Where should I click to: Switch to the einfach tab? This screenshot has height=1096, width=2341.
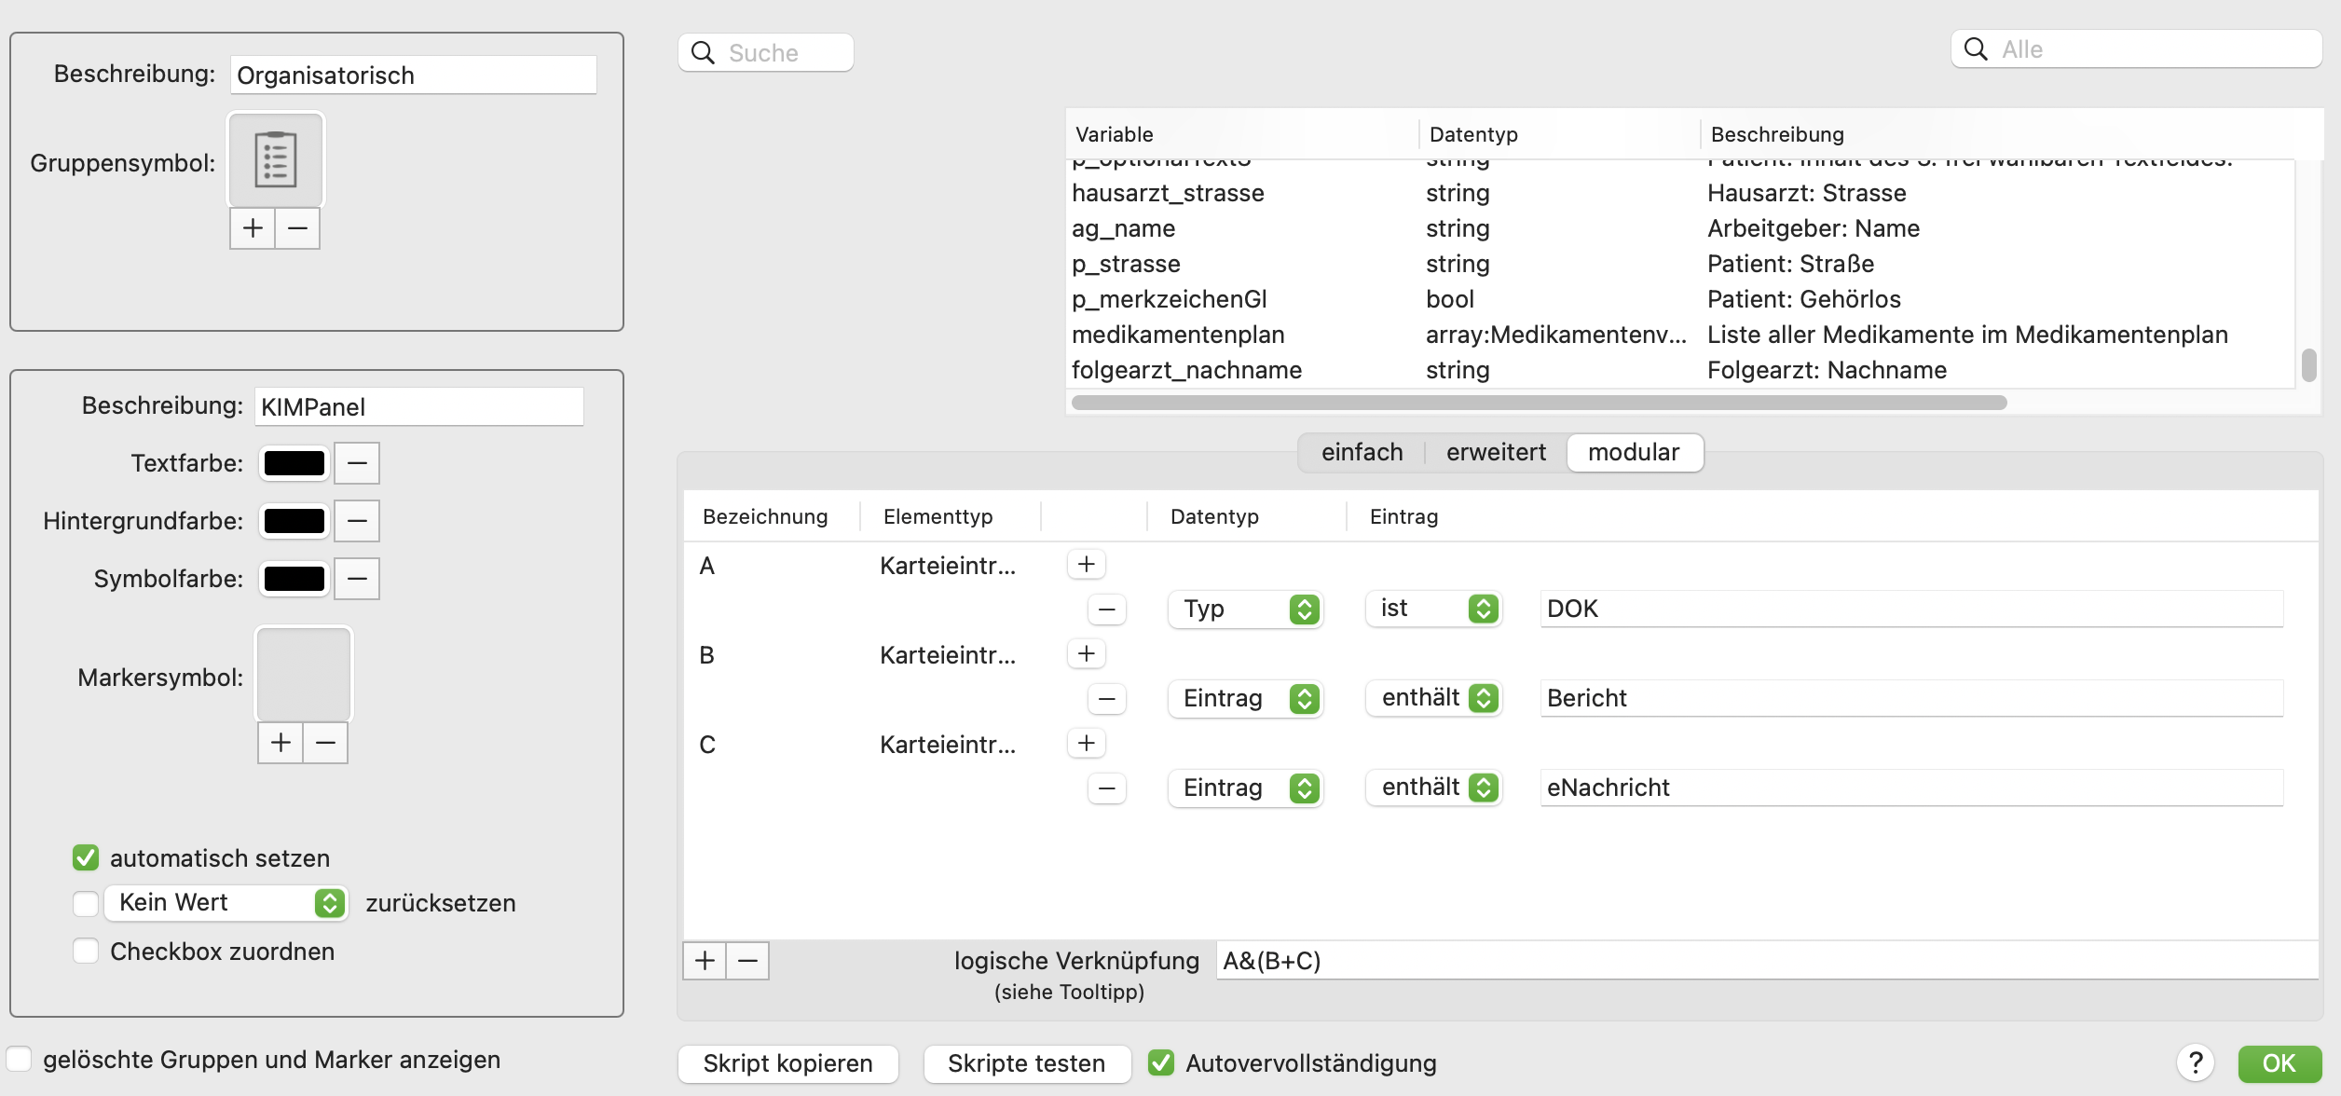1362,452
